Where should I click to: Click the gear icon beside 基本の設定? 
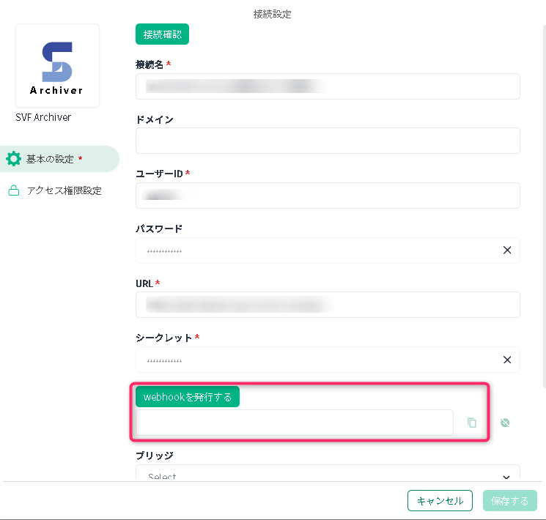point(13,159)
